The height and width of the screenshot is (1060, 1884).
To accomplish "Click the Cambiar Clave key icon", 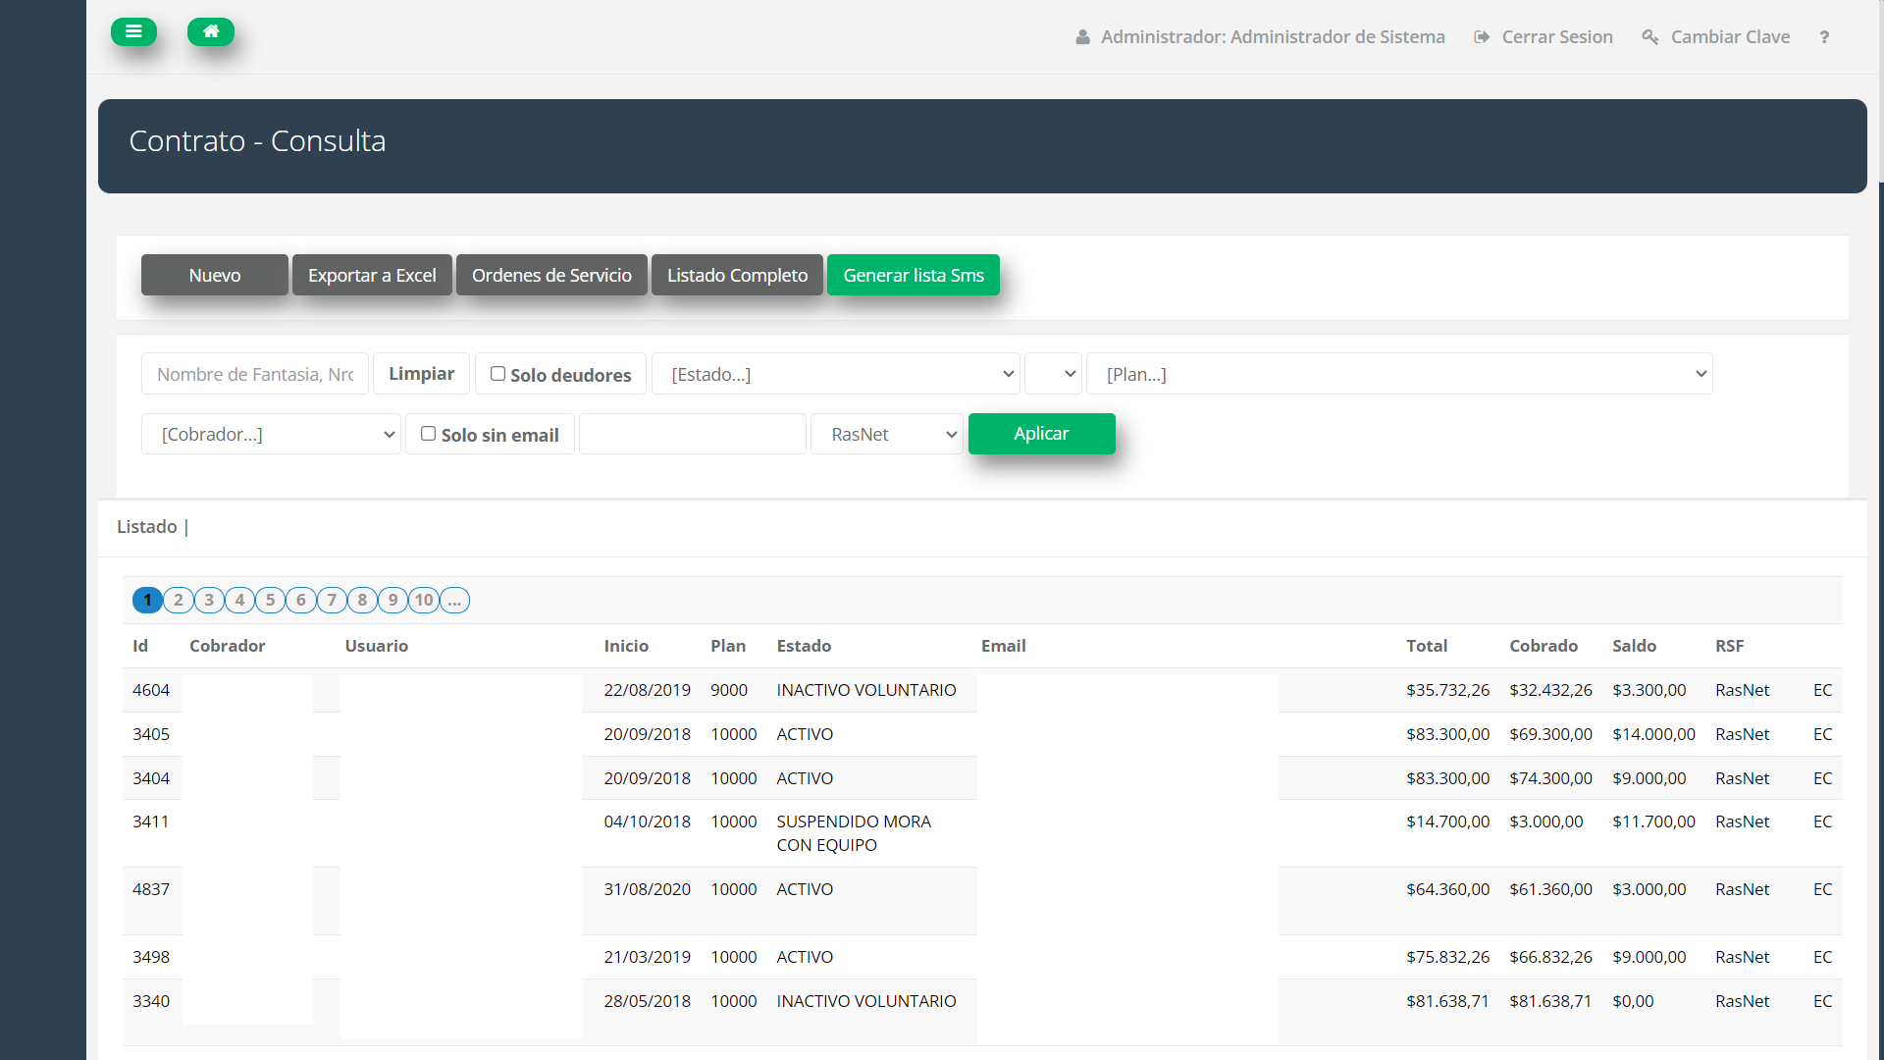I will (x=1650, y=37).
